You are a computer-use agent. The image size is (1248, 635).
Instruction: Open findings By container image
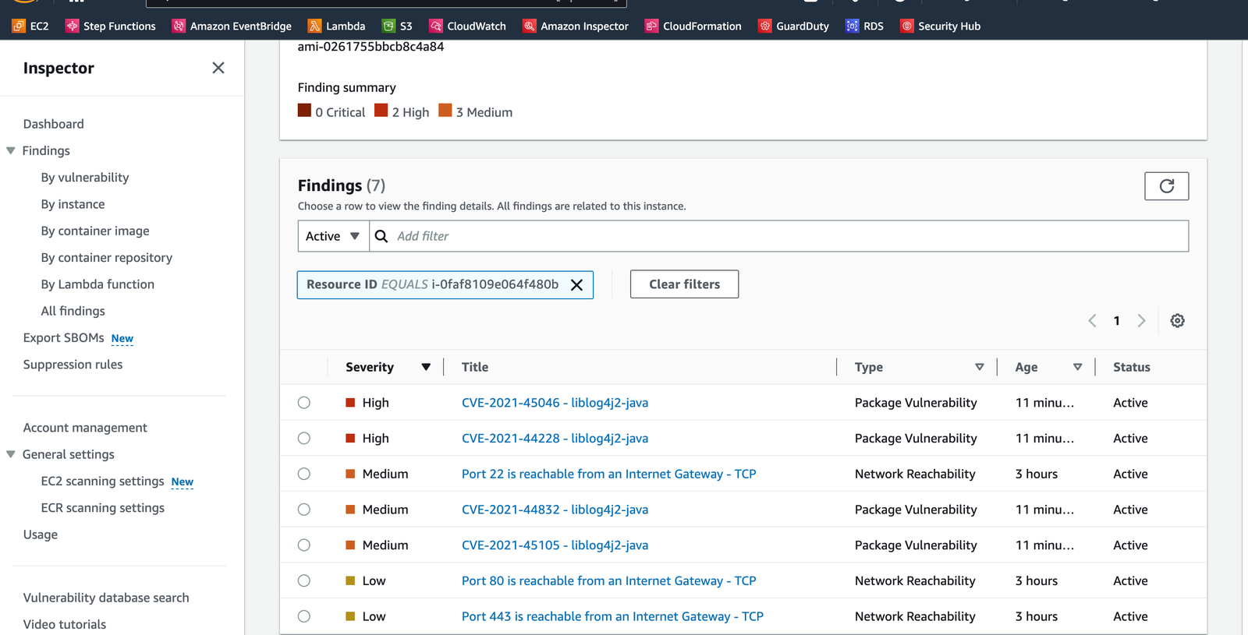pos(95,231)
